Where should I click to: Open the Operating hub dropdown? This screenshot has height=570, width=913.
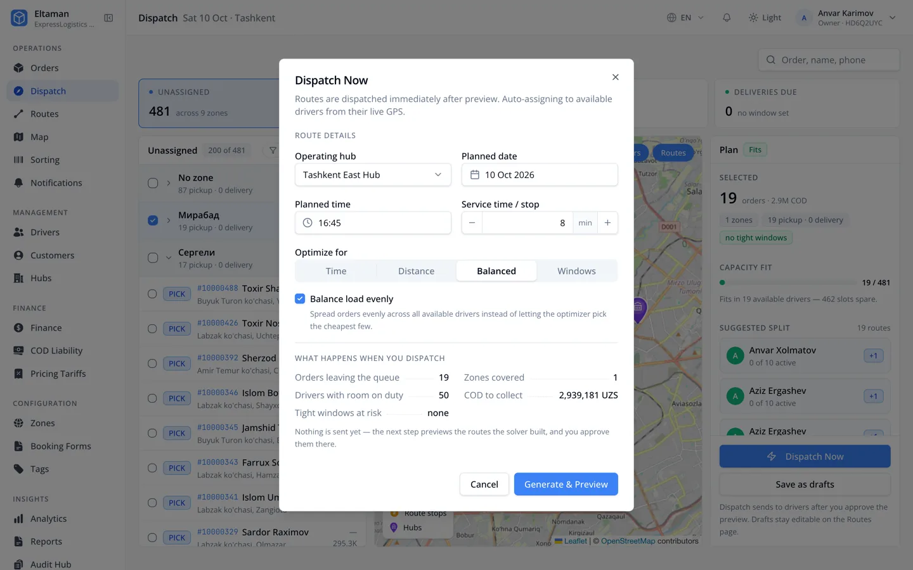pos(373,175)
